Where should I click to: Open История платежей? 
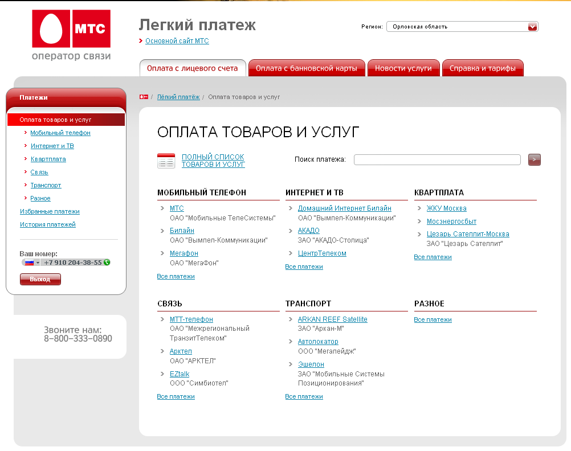click(47, 224)
